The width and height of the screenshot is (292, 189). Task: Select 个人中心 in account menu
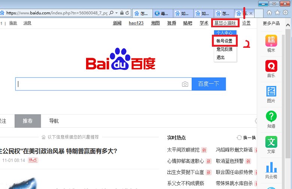click(x=225, y=33)
